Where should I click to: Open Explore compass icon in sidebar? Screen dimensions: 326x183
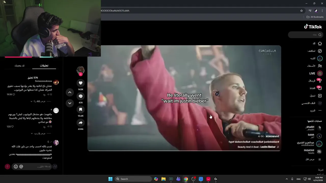[320, 51]
